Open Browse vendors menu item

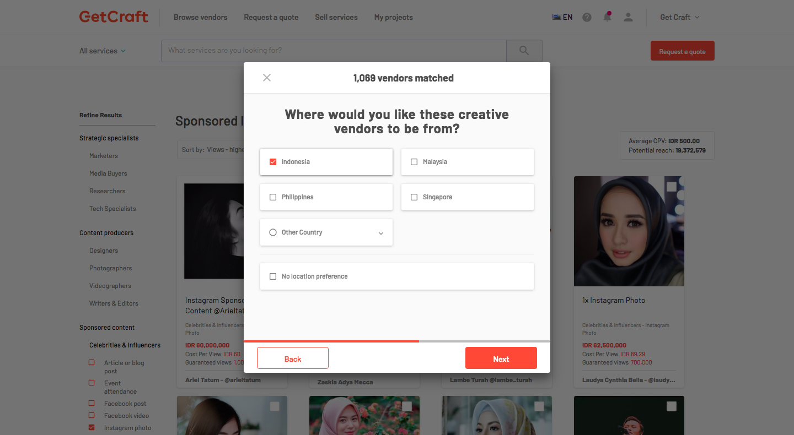point(200,17)
